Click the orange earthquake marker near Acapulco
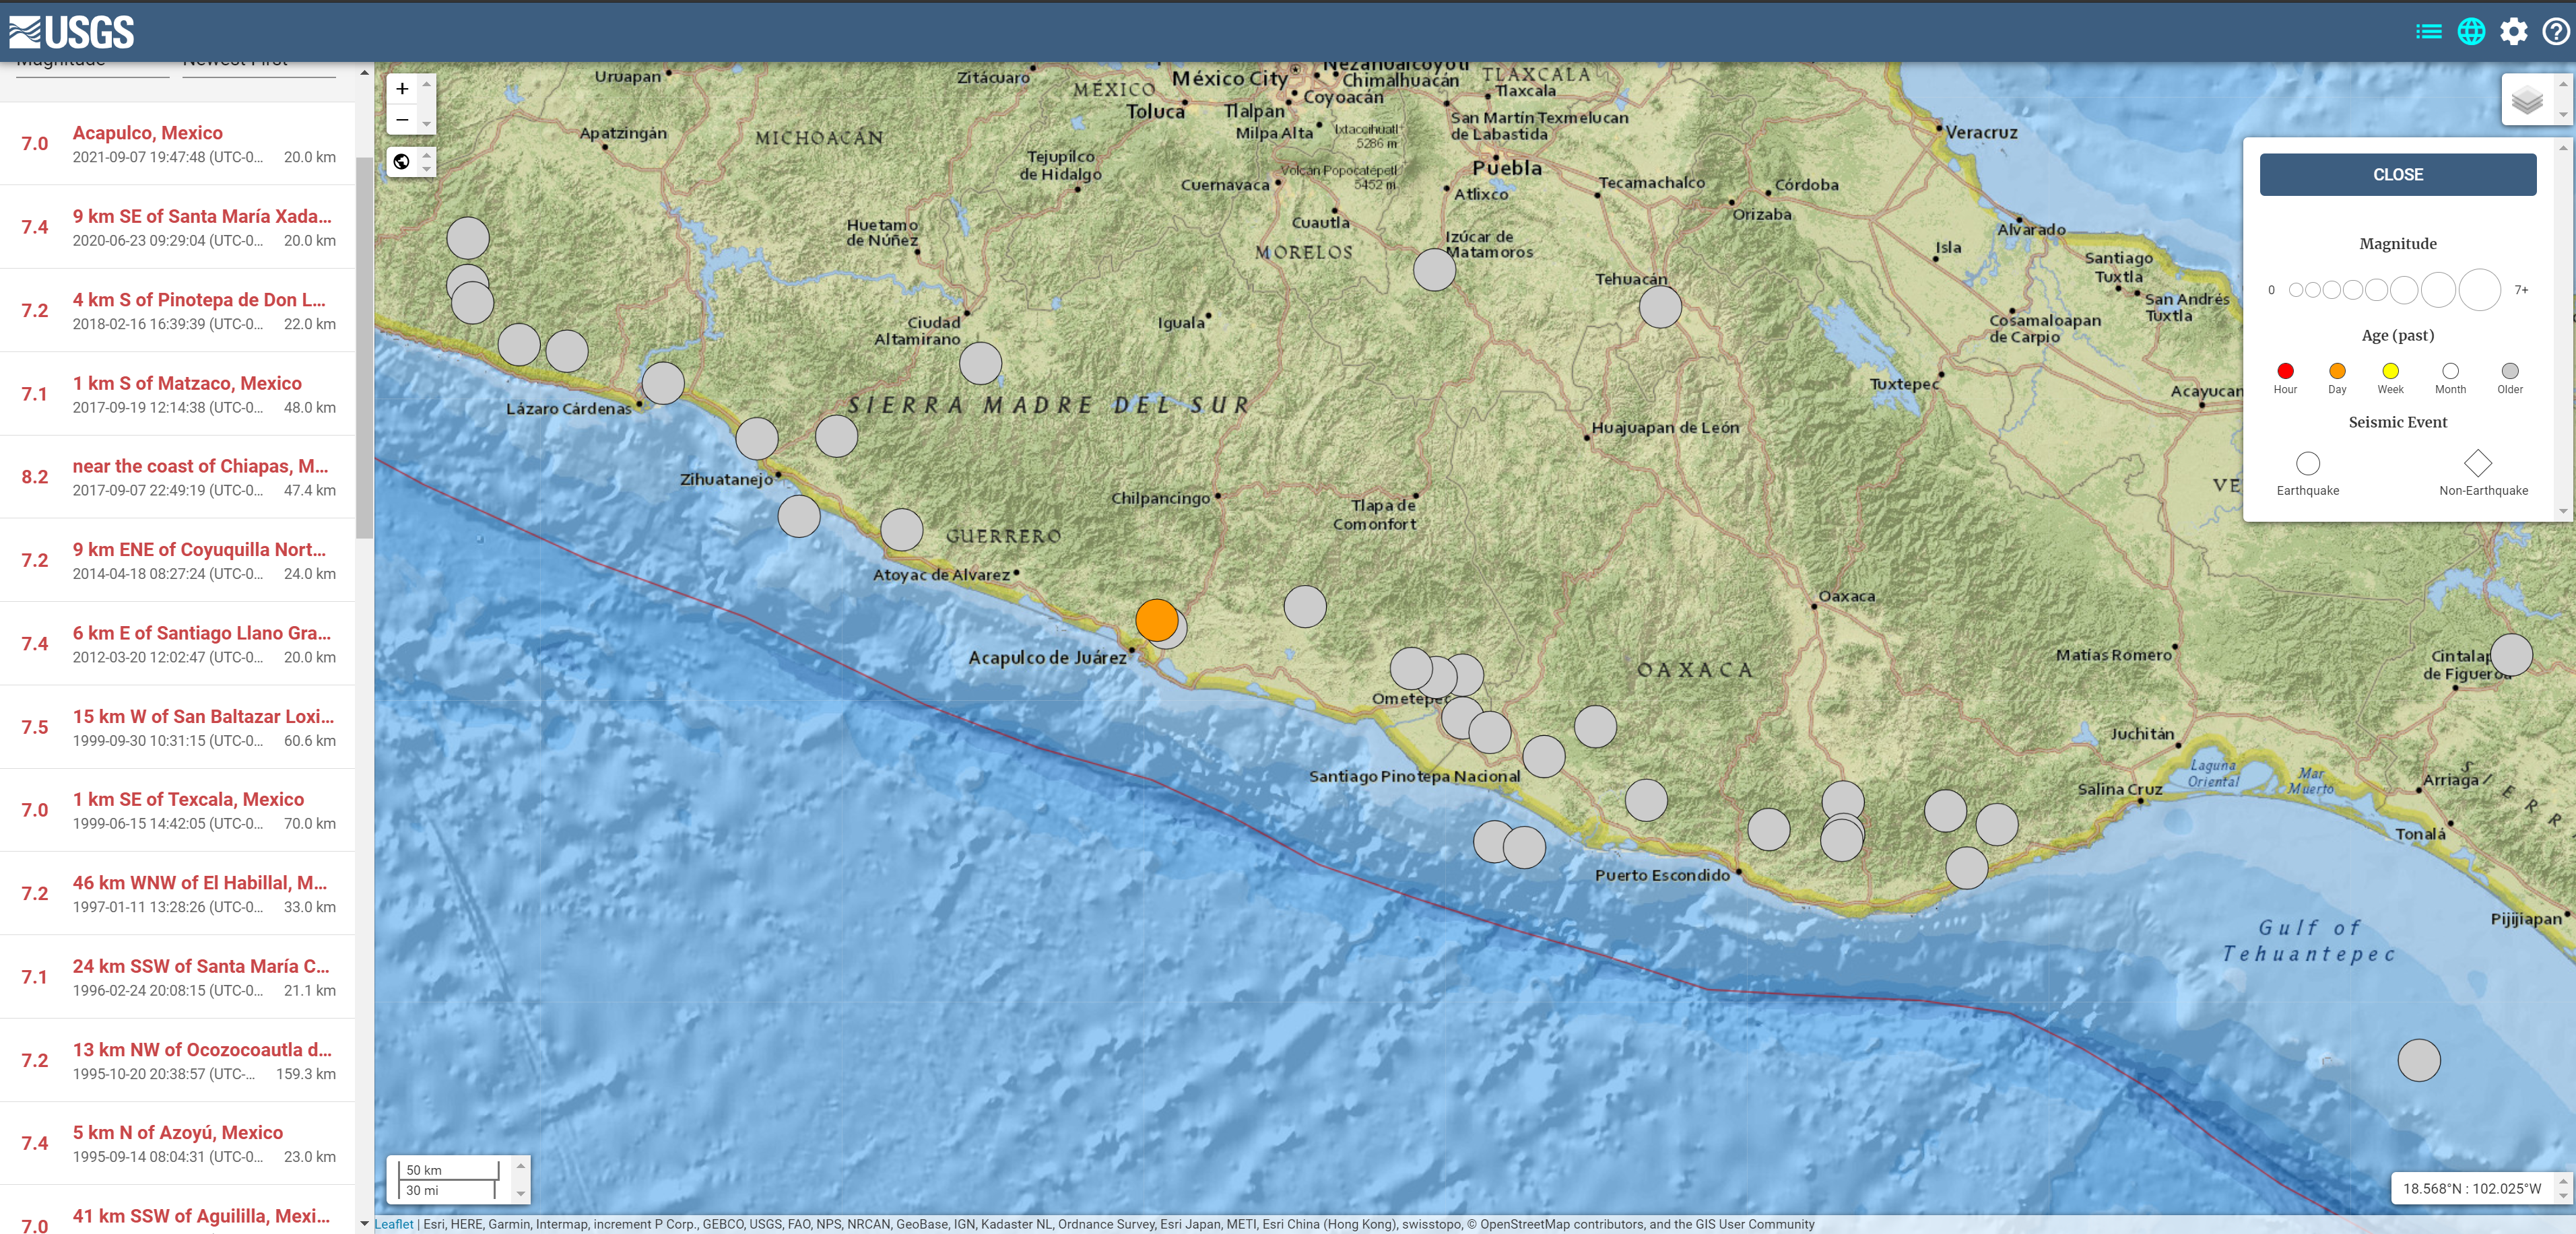The image size is (2576, 1234). click(1156, 620)
